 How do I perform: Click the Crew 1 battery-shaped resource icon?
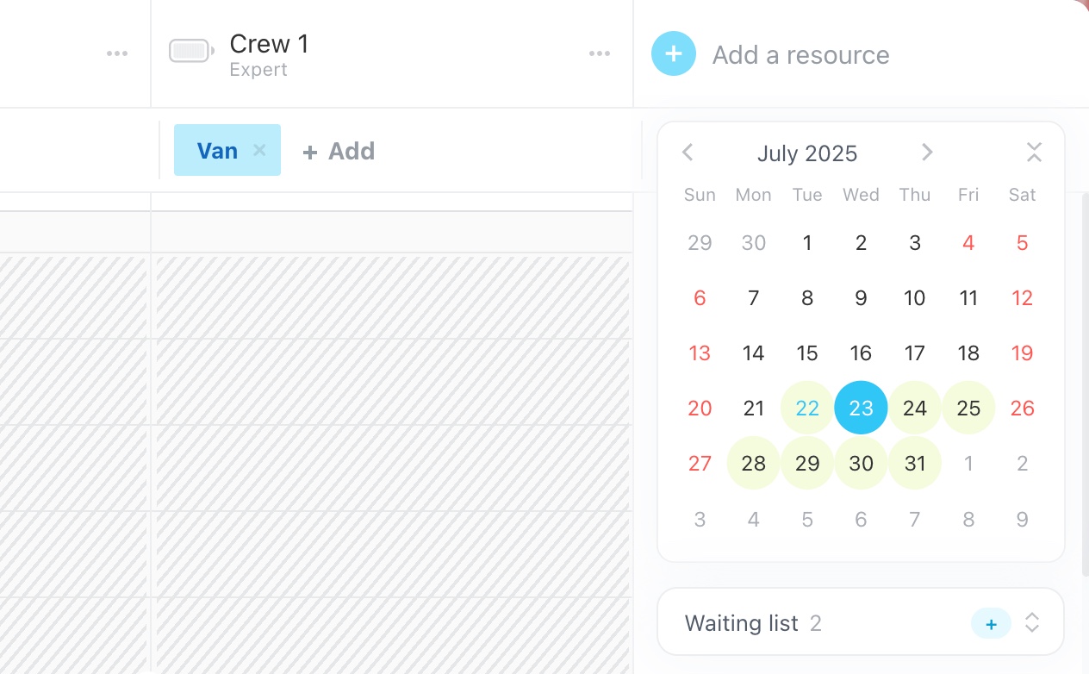191,52
